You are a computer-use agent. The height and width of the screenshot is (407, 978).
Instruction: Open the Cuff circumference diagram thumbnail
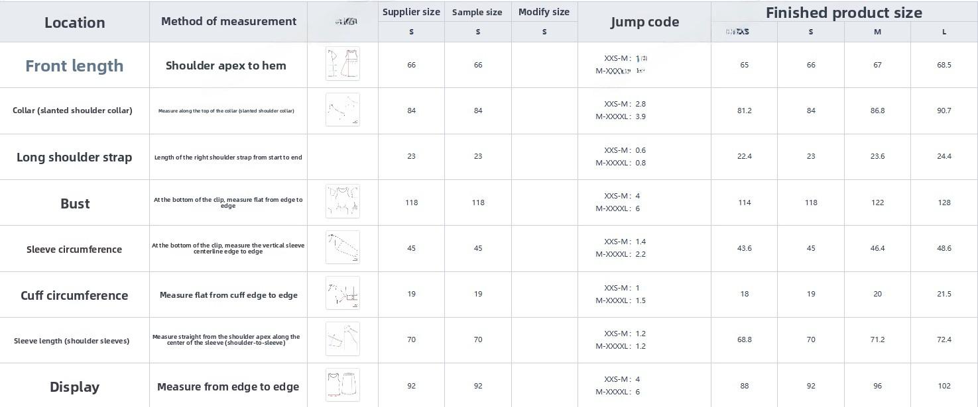(342, 293)
